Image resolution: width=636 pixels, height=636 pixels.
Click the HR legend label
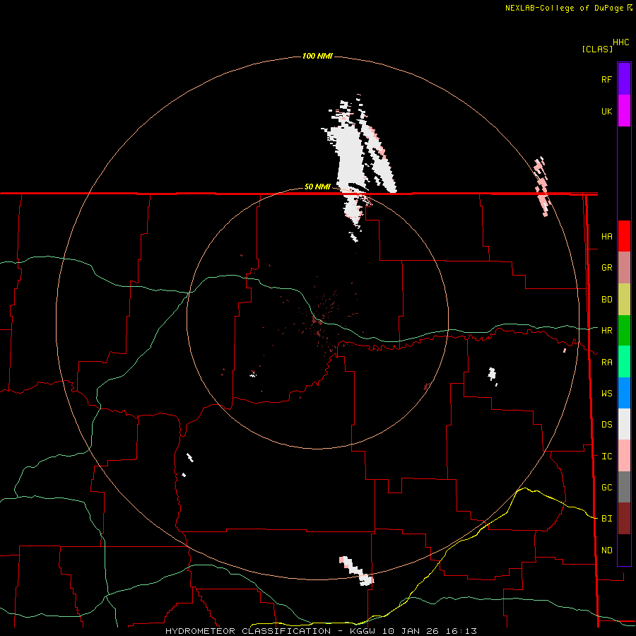(606, 331)
